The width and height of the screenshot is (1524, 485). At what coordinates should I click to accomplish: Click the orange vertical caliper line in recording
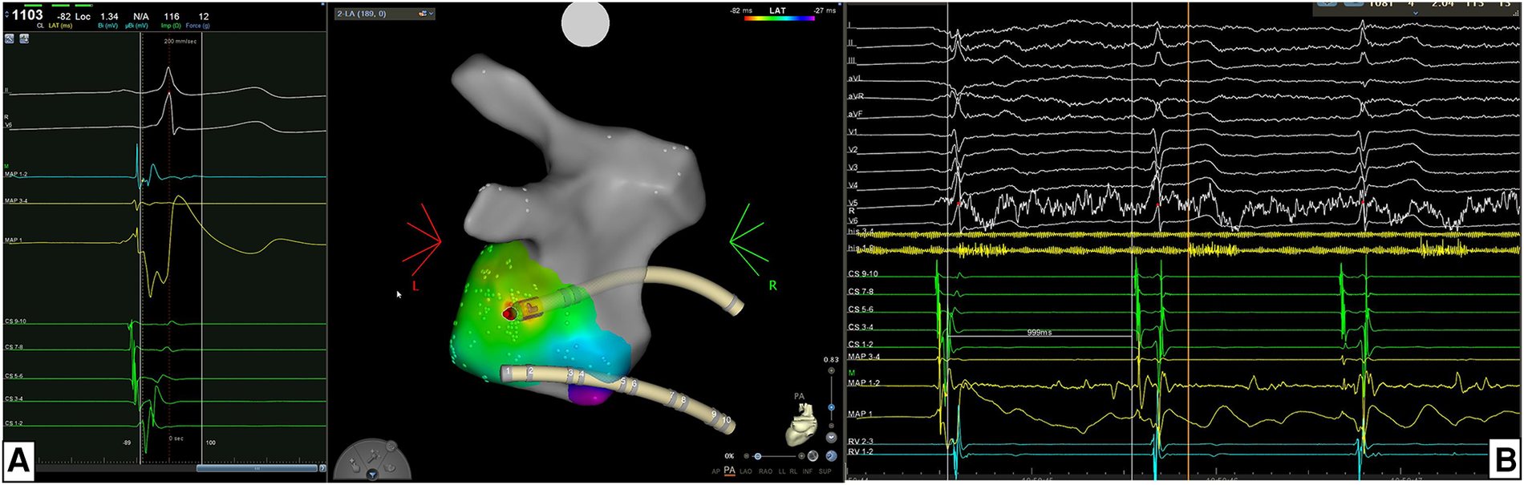coord(1188,240)
